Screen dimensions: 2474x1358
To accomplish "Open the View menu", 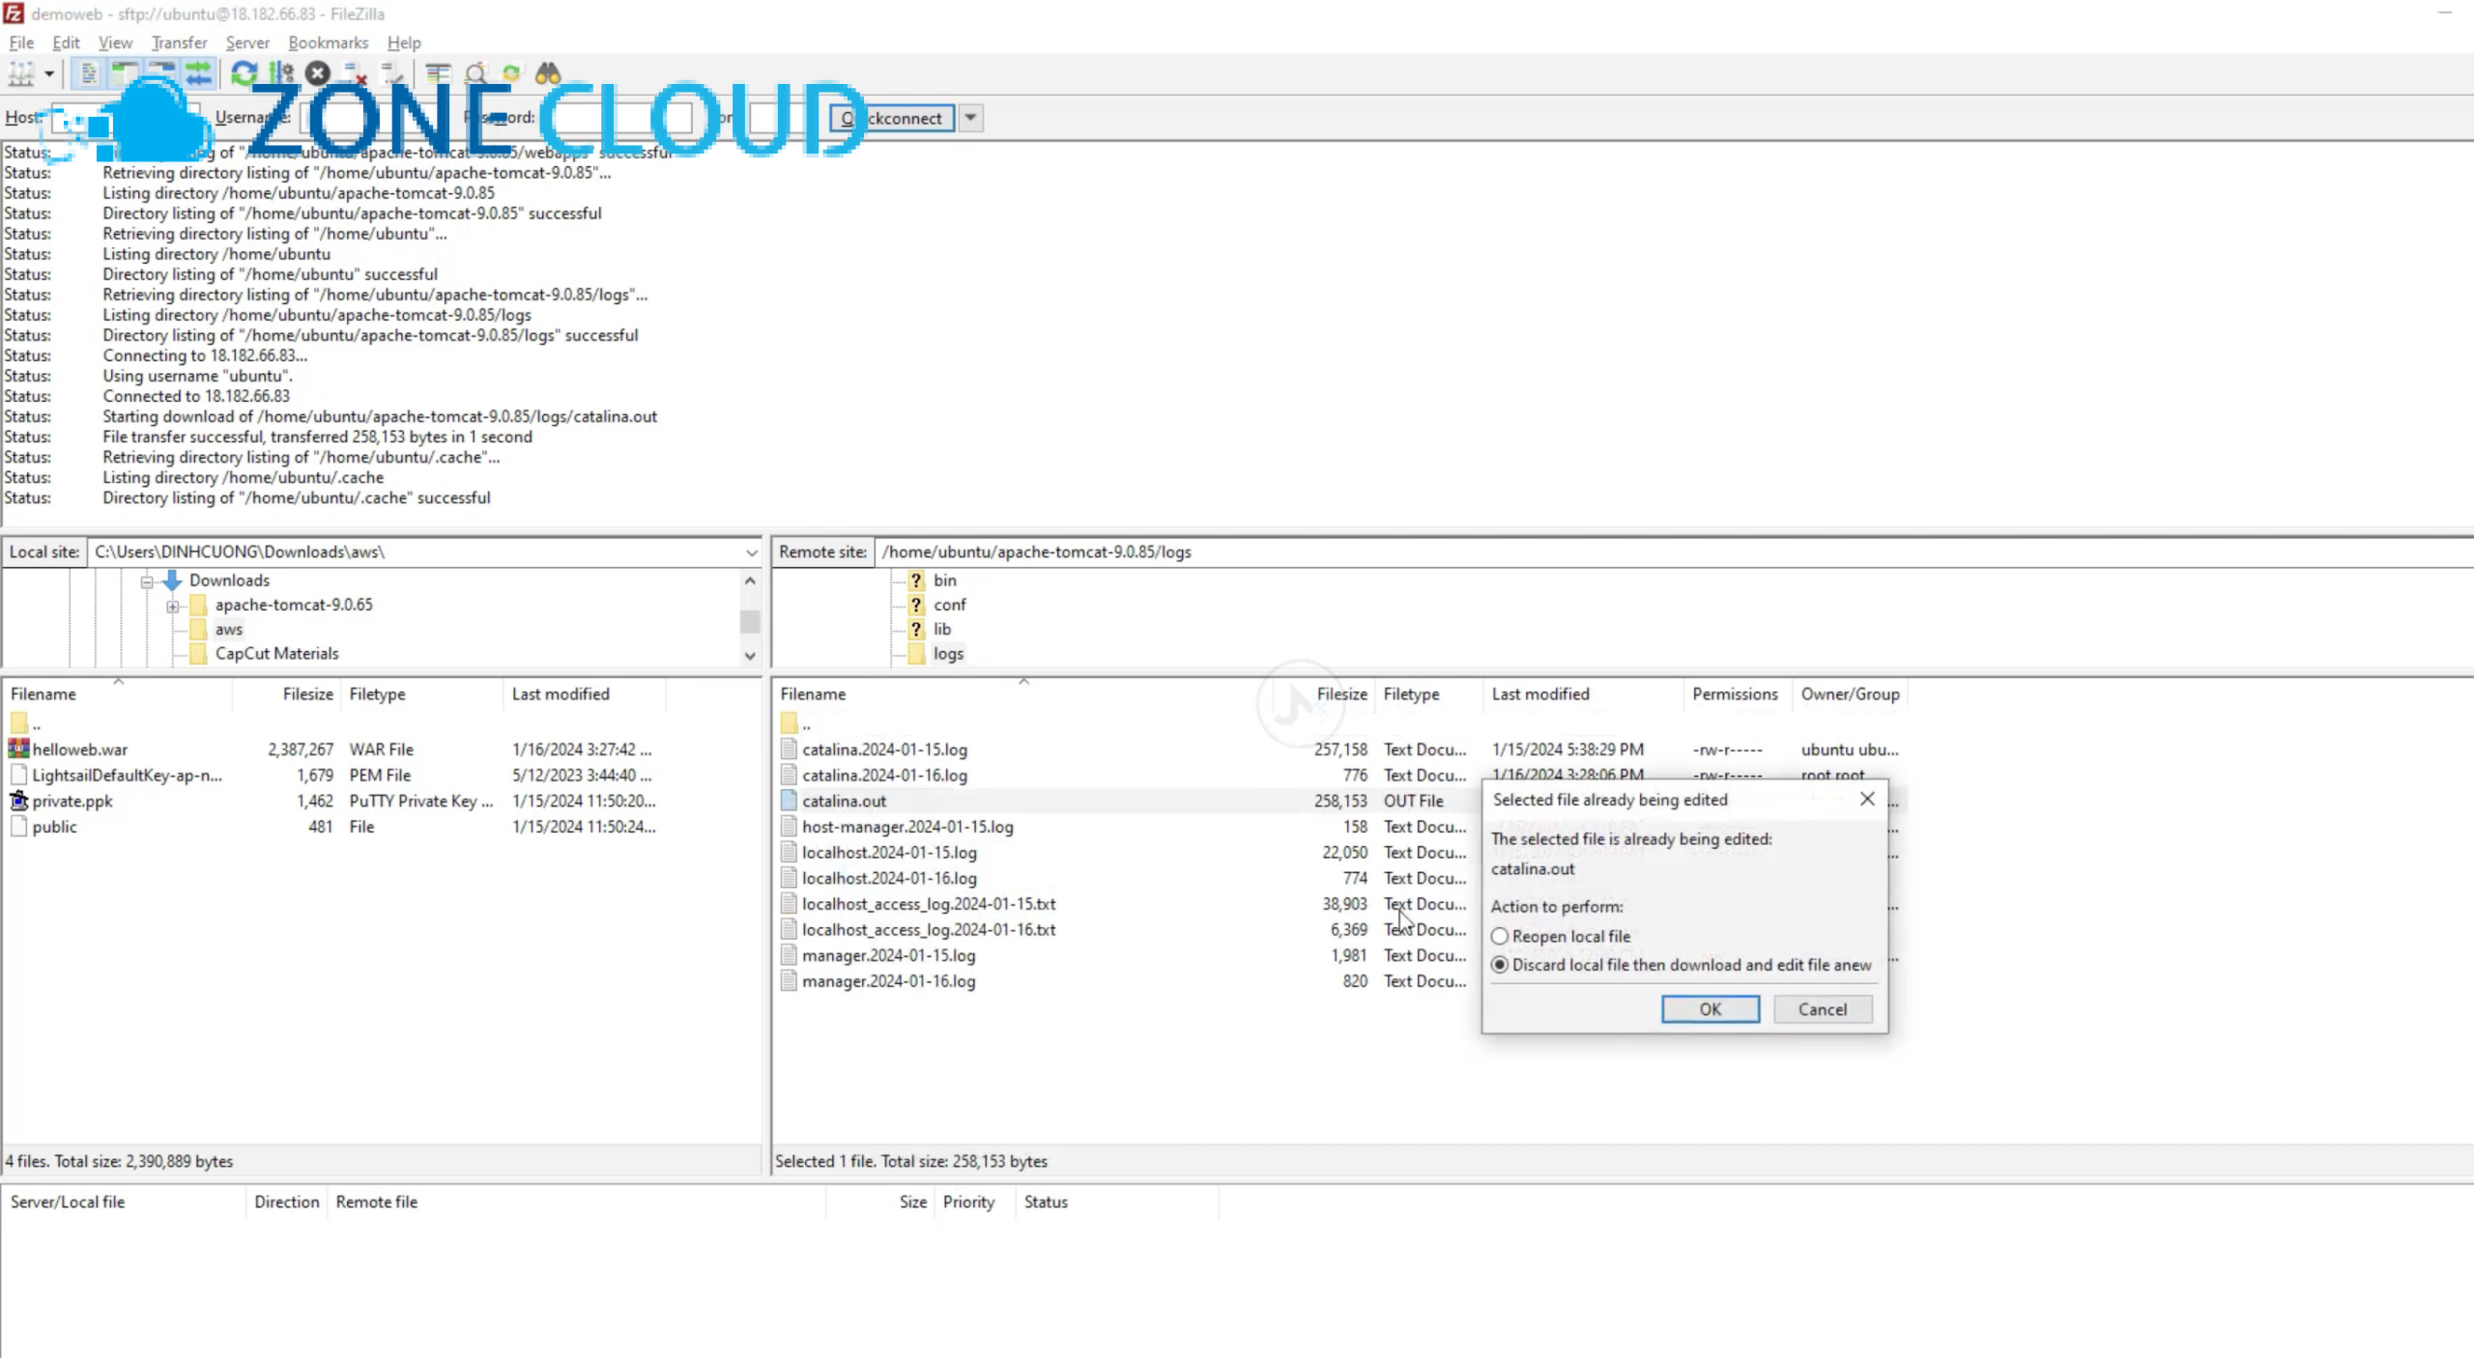I will (115, 42).
